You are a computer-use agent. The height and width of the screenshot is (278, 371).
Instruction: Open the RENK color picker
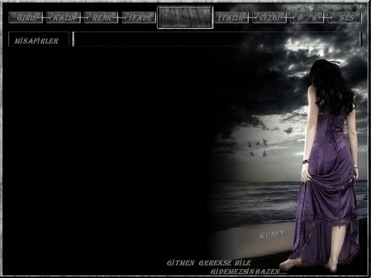coord(101,18)
